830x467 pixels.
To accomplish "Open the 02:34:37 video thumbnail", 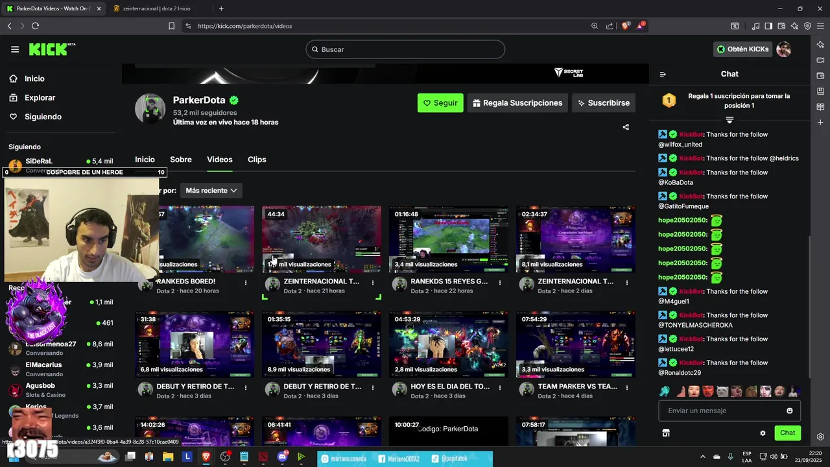I will pos(576,239).
